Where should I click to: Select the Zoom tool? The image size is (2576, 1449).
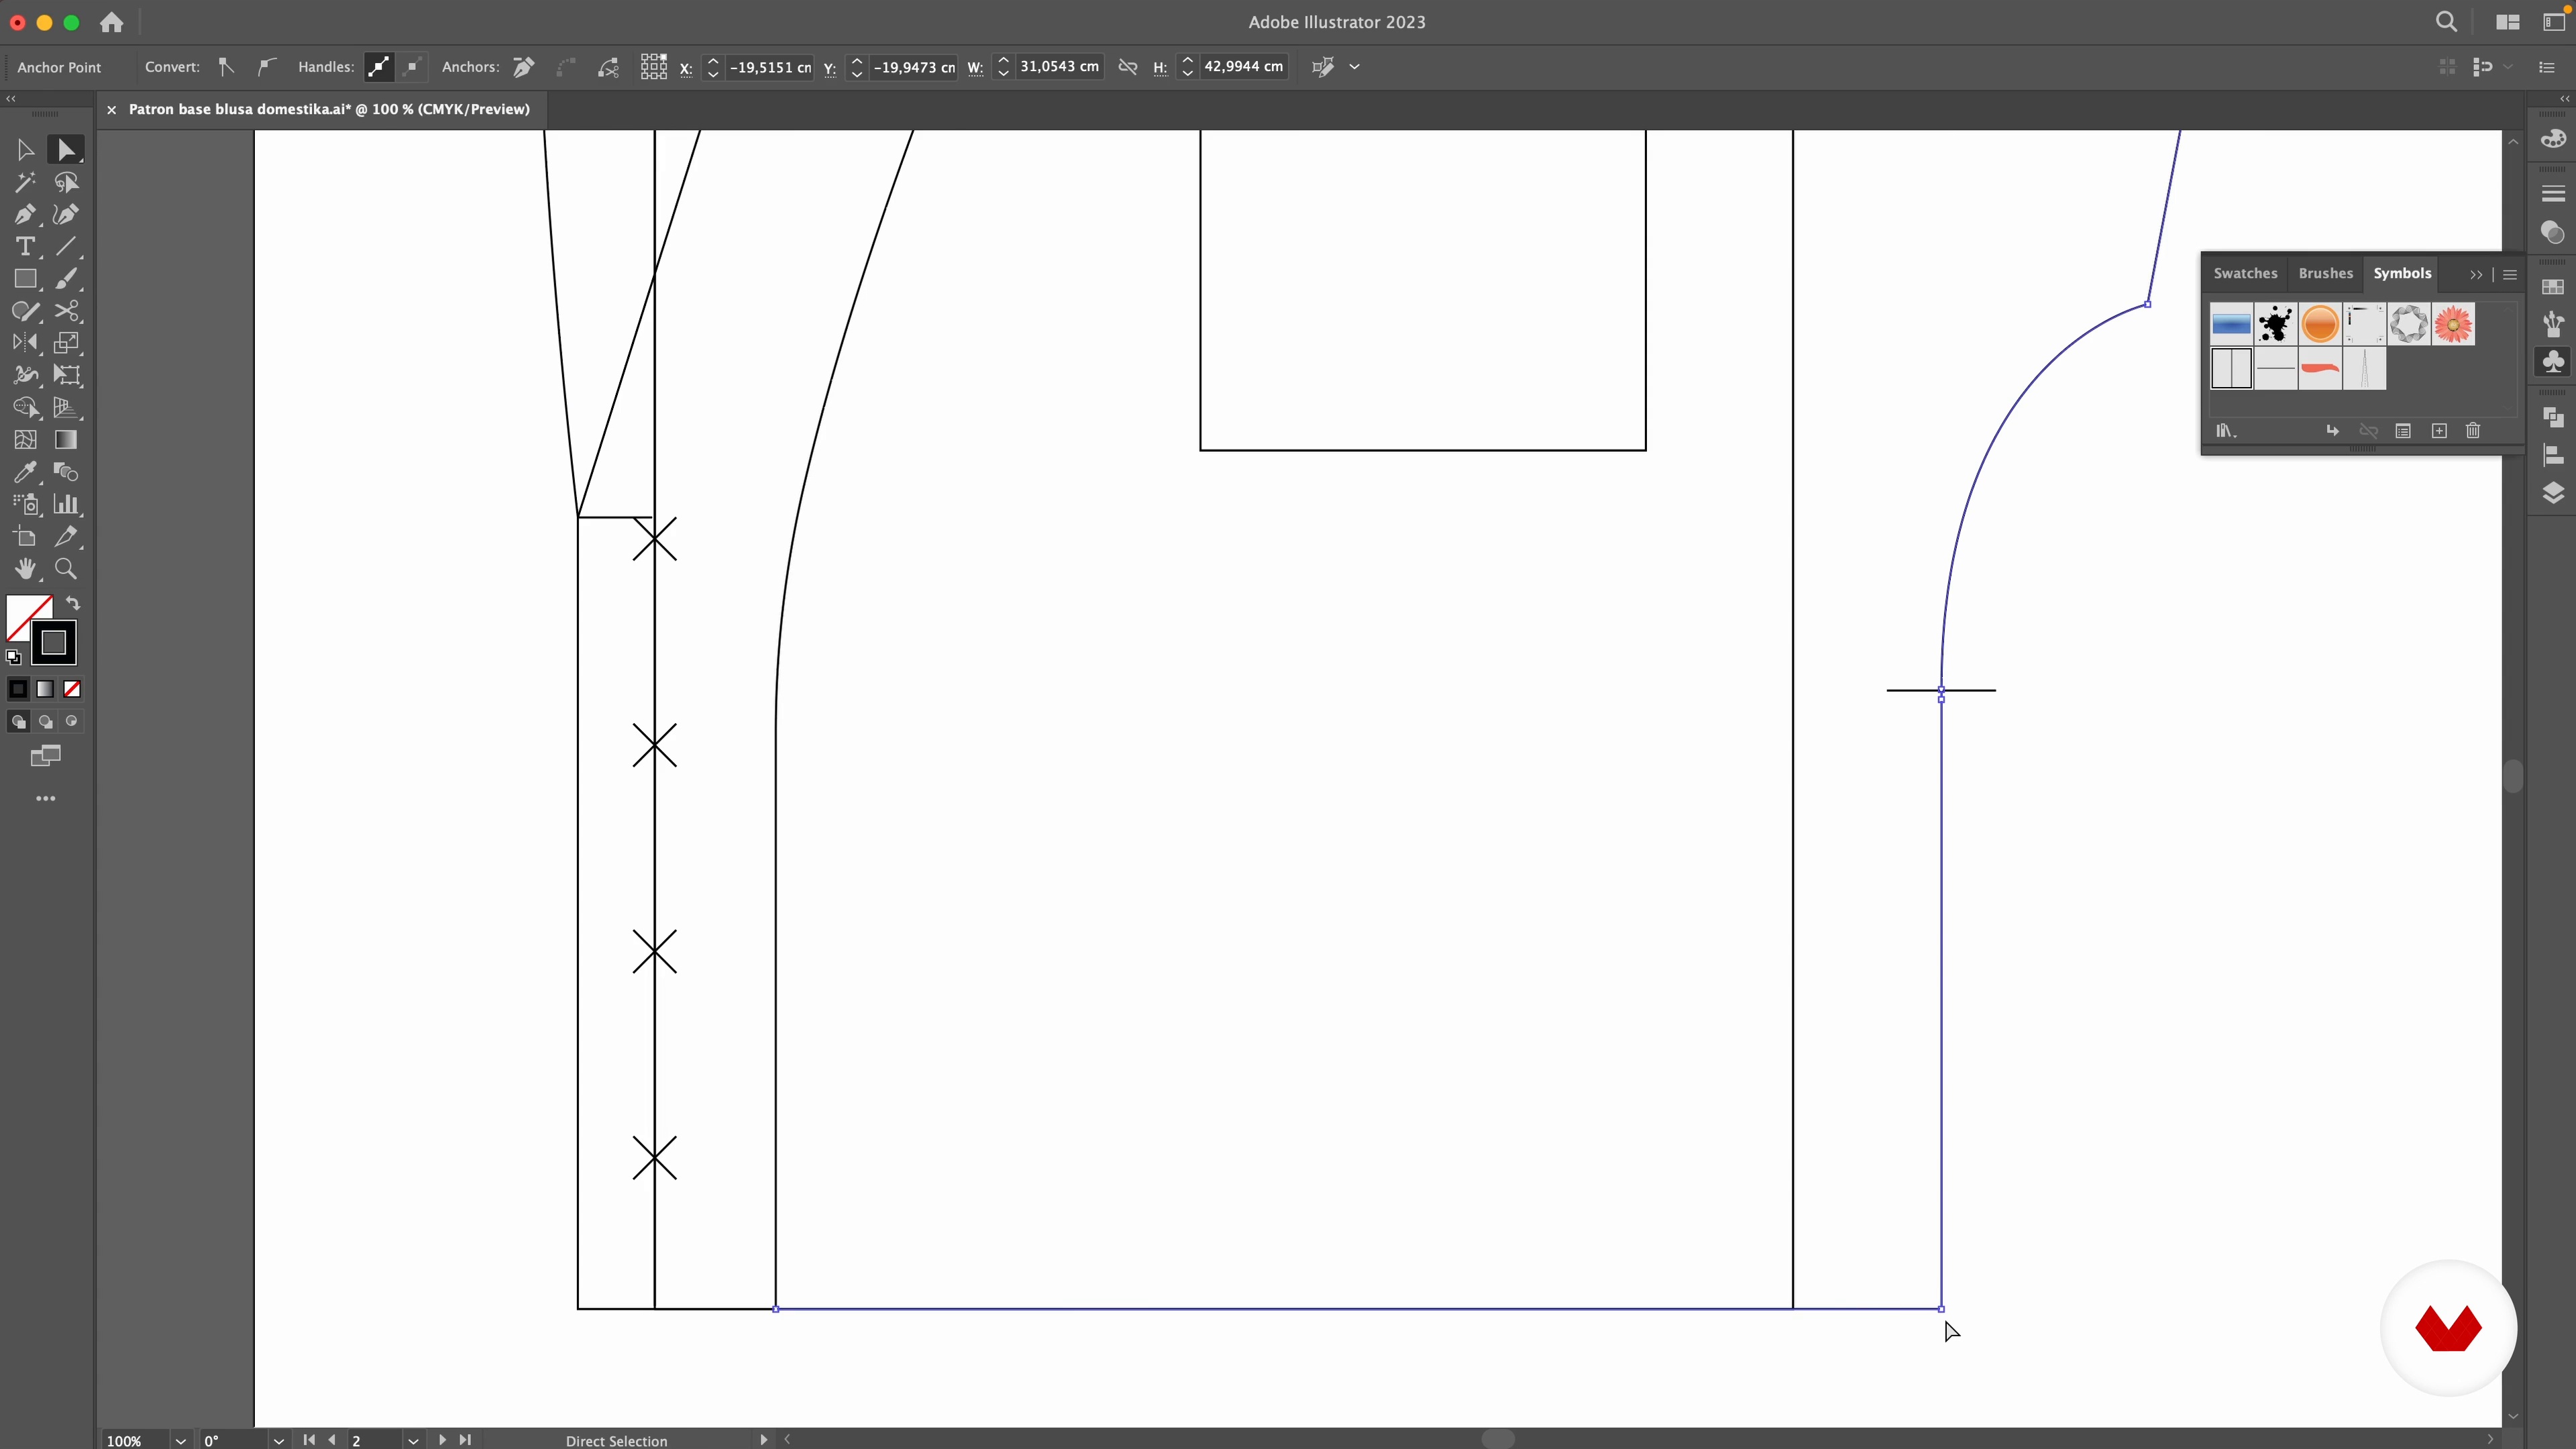[66, 569]
